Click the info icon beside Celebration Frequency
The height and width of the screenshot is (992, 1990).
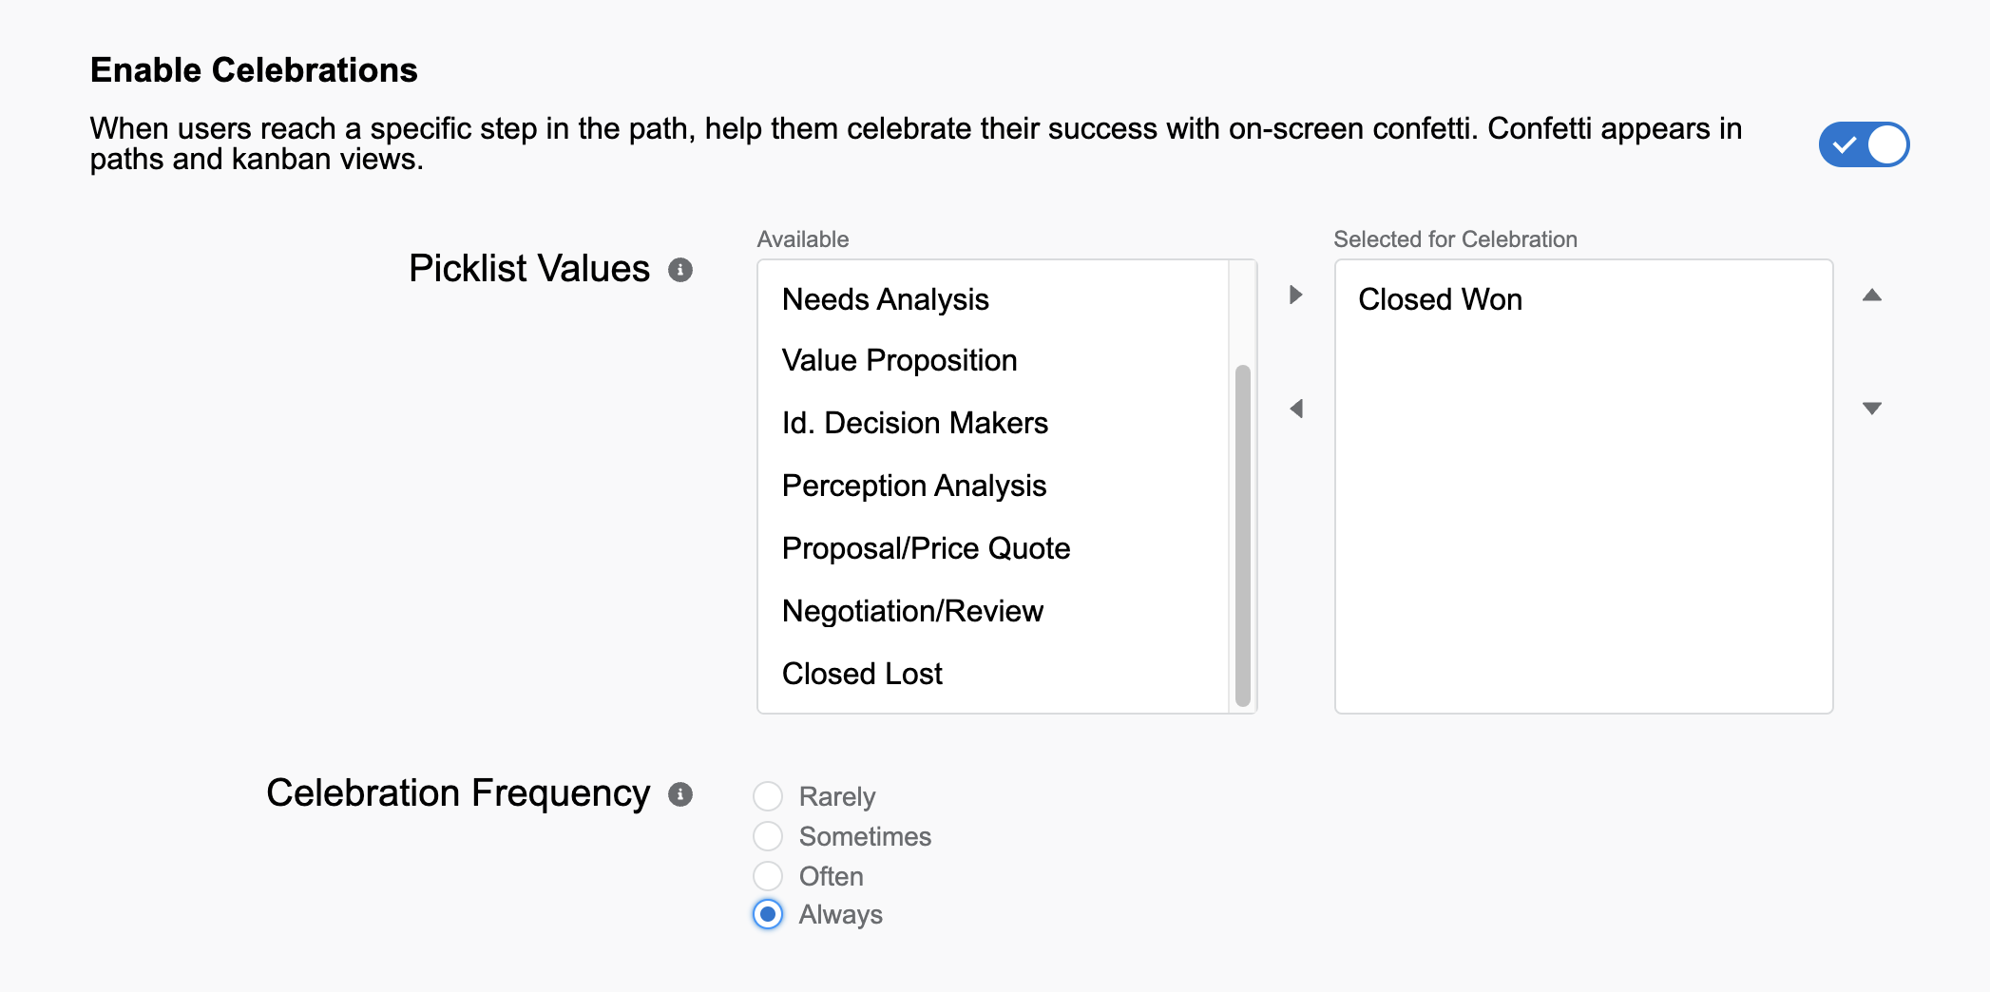tap(679, 794)
